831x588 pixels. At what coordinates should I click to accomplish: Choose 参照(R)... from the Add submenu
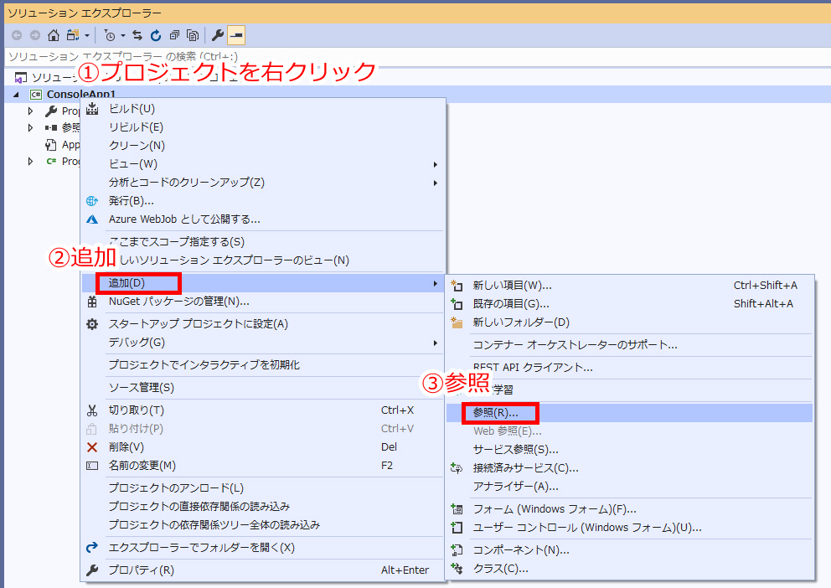630,413
